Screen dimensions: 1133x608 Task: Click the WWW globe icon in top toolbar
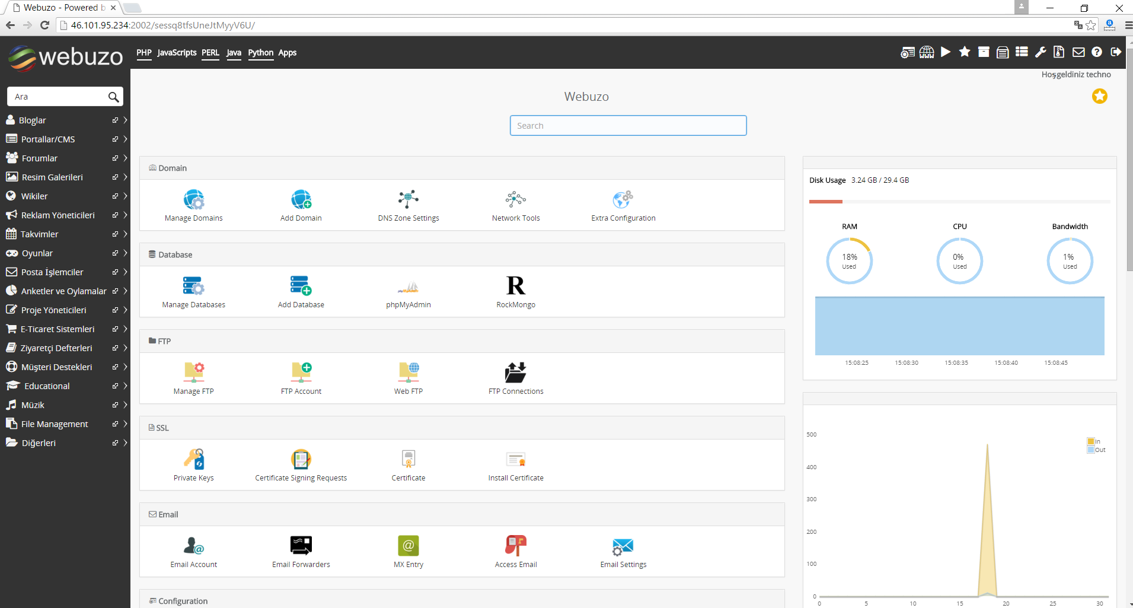927,52
